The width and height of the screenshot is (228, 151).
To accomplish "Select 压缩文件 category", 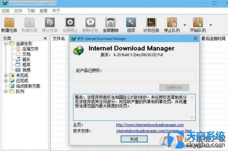I will (x=30, y=49).
